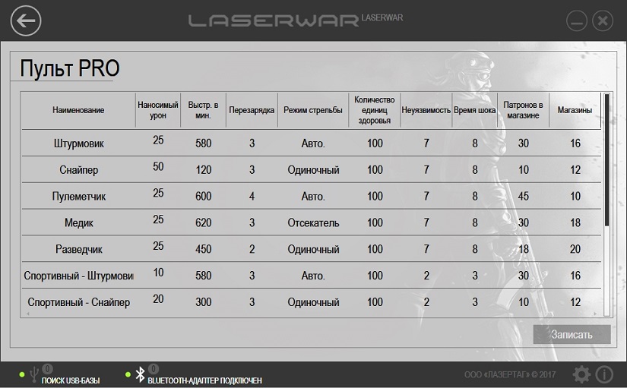Image resolution: width=627 pixels, height=388 pixels.
Task: Click Разведчик reload value 2
Action: pos(252,249)
